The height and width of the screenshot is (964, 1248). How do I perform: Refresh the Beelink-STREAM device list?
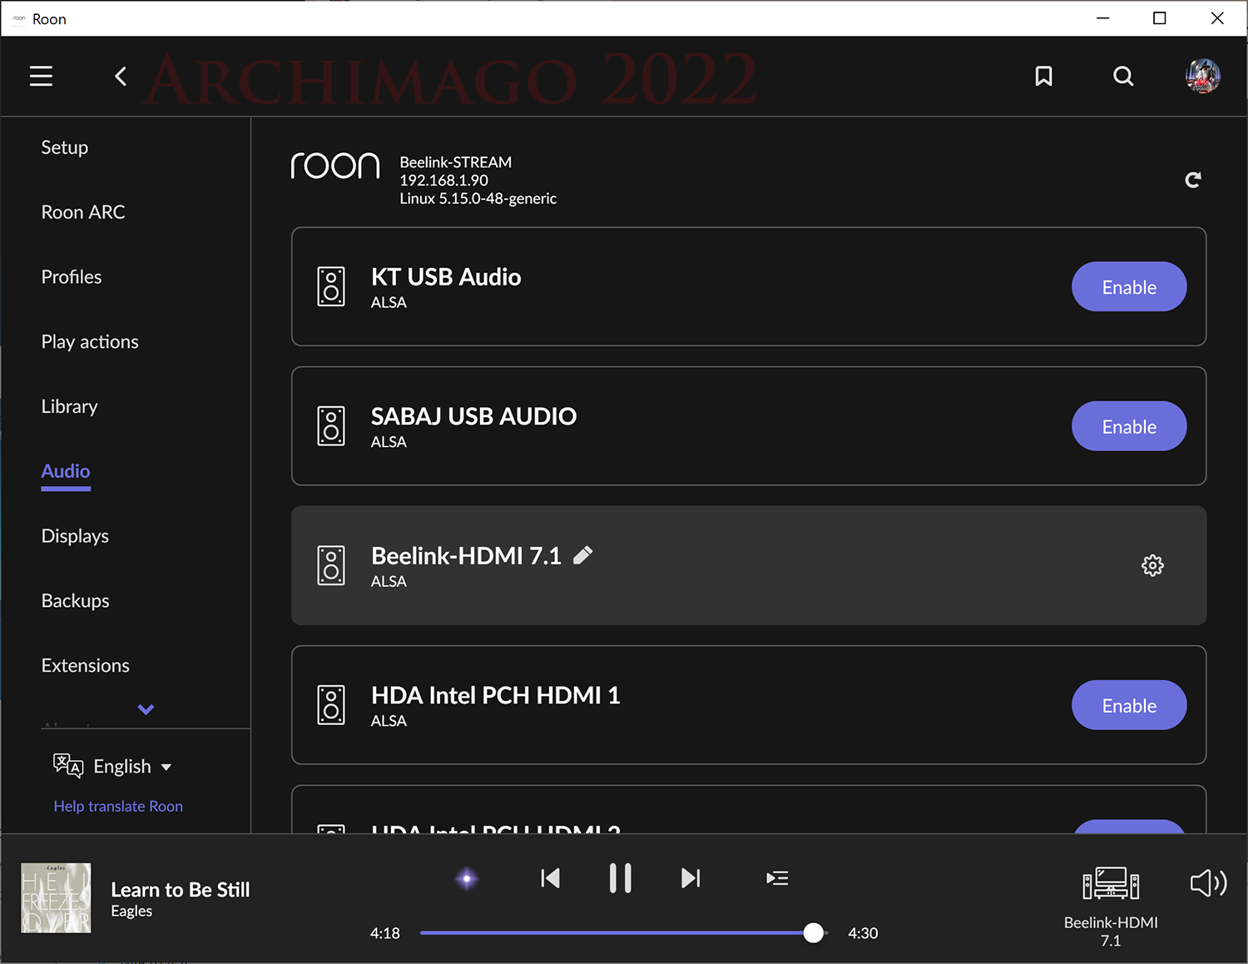pos(1193,180)
